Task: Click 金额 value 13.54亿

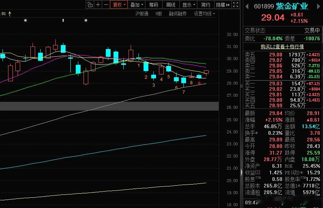Action: [311, 126]
